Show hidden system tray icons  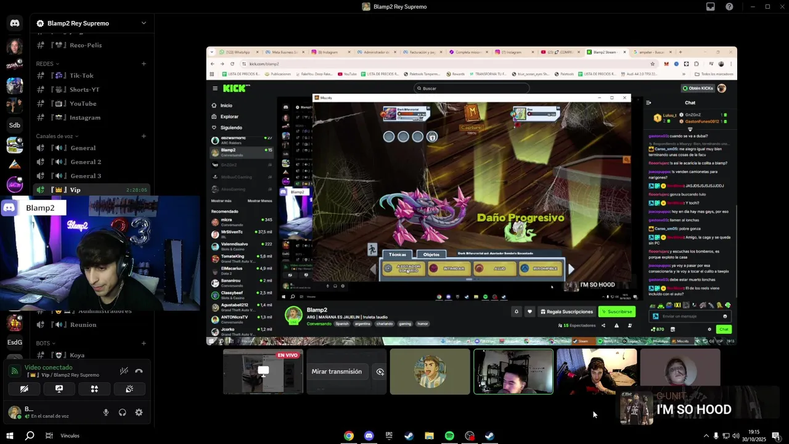pyautogui.click(x=706, y=436)
